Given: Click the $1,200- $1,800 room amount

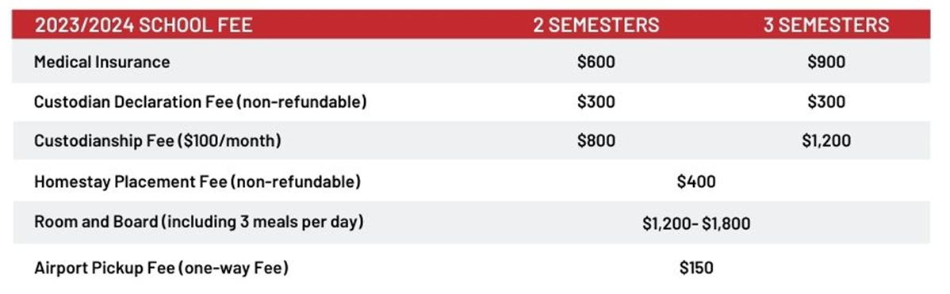Looking at the screenshot, I should (x=696, y=223).
